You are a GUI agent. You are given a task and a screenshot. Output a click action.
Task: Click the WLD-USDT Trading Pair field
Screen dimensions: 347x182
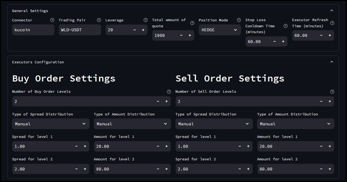80,30
